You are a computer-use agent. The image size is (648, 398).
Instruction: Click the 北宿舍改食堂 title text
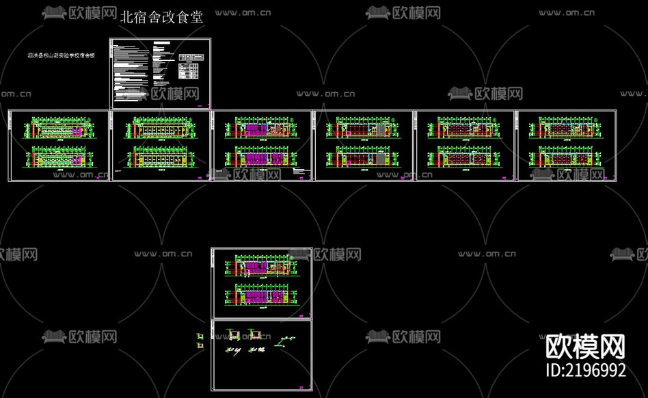point(161,17)
